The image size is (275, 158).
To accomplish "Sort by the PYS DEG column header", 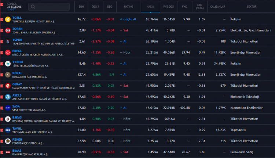I will click(x=169, y=7).
